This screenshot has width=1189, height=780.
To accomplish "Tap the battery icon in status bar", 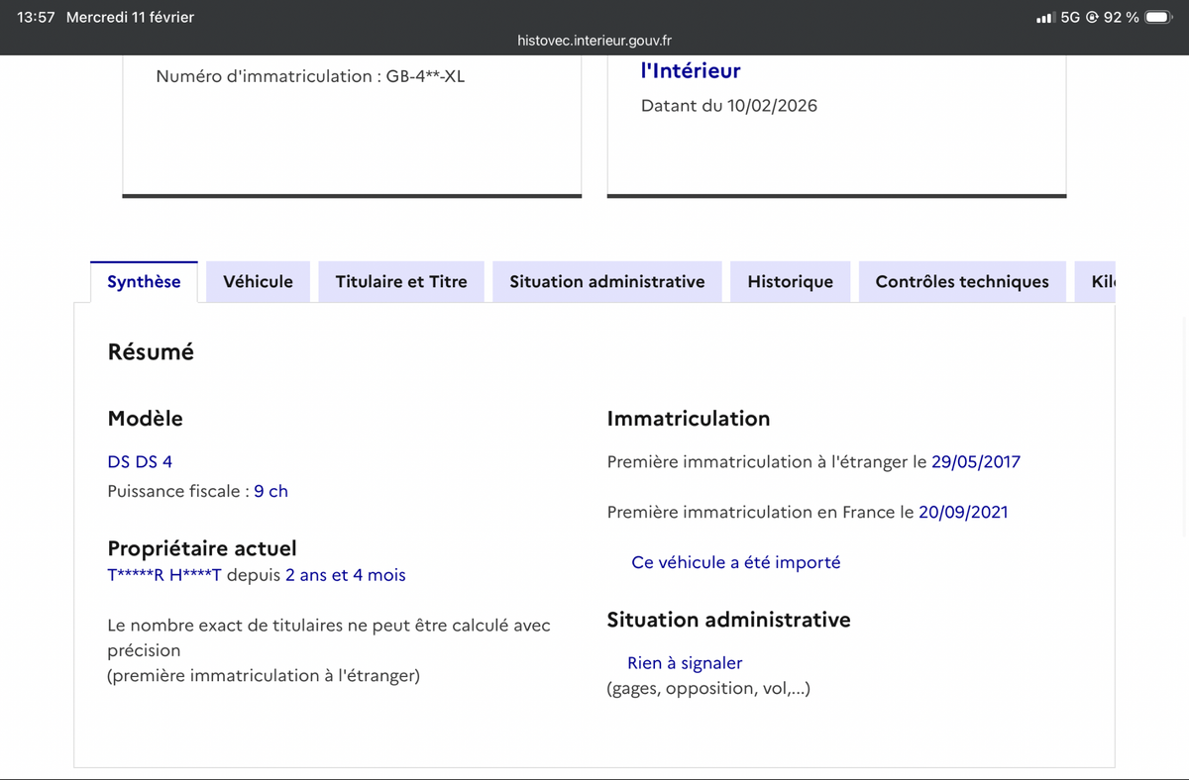I will [x=1158, y=17].
